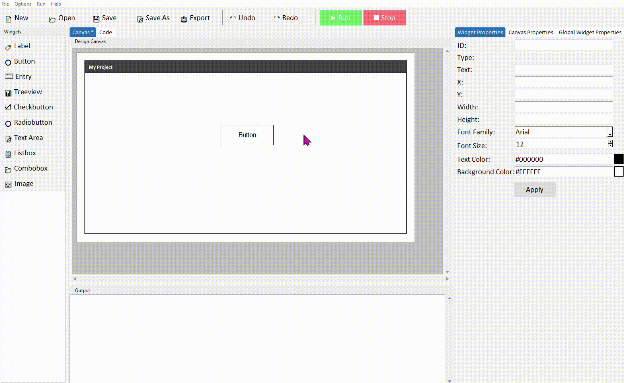Select the Treeview widget tool

(27, 92)
